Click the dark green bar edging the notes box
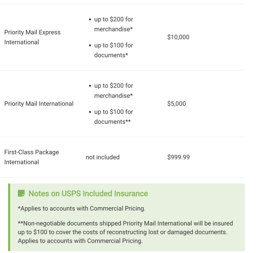 [x=9, y=217]
